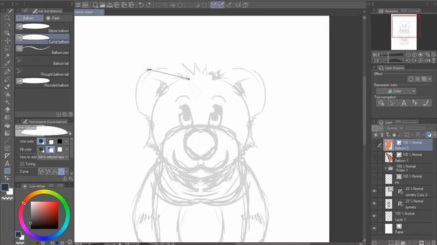Select the Eyedropper tool
Image resolution: width=437 pixels, height=245 pixels.
[7, 63]
